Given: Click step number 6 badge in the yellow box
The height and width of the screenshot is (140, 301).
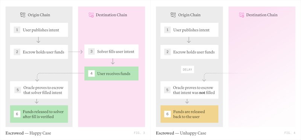Looking at the screenshot, I should [167, 114].
